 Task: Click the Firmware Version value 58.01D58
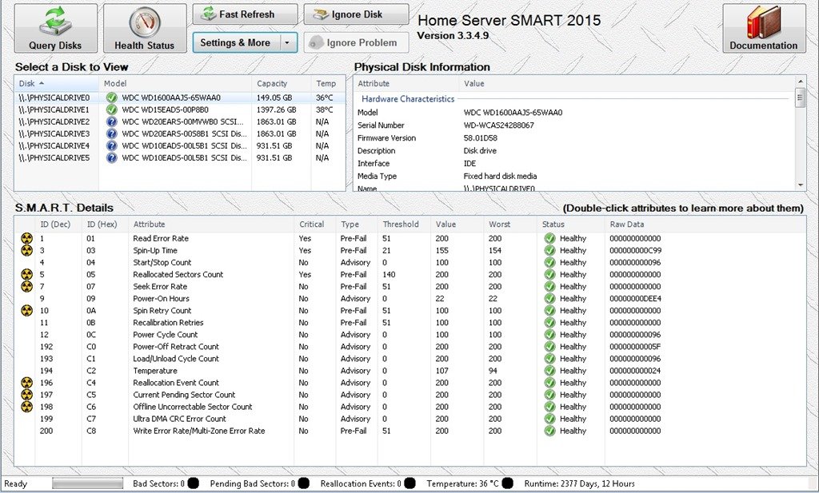pyautogui.click(x=481, y=138)
